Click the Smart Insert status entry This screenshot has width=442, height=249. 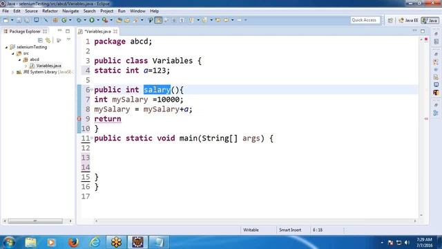290,230
